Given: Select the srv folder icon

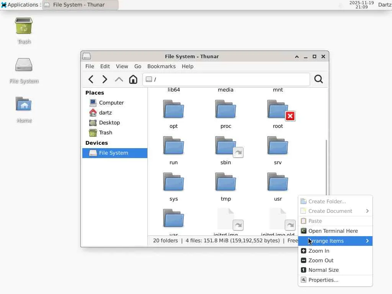Looking at the screenshot, I should [278, 145].
